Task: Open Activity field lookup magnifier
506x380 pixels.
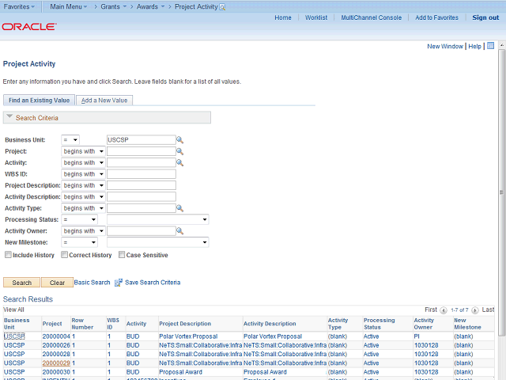Action: click(x=179, y=162)
